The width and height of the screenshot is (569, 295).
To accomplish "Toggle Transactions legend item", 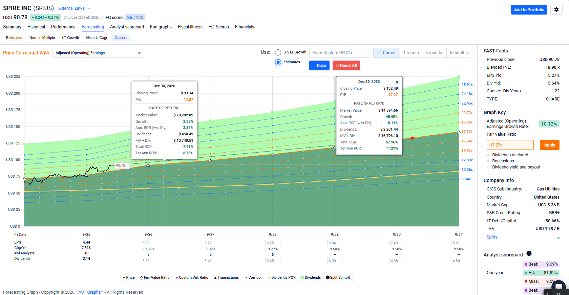I will pos(226,277).
